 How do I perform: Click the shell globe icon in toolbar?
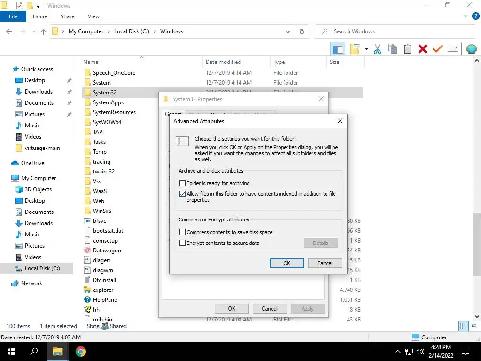click(x=471, y=49)
